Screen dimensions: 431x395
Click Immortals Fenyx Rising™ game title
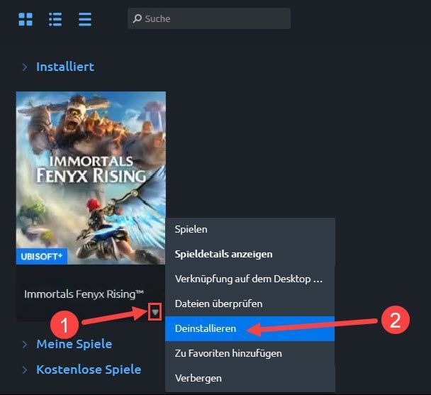click(84, 294)
